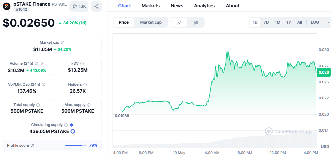Click the verified badge by Circulating supply
The width and height of the screenshot is (331, 156).
(71, 125)
